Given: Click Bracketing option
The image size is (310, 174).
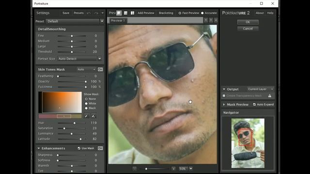Looking at the screenshot, I should coord(166,13).
